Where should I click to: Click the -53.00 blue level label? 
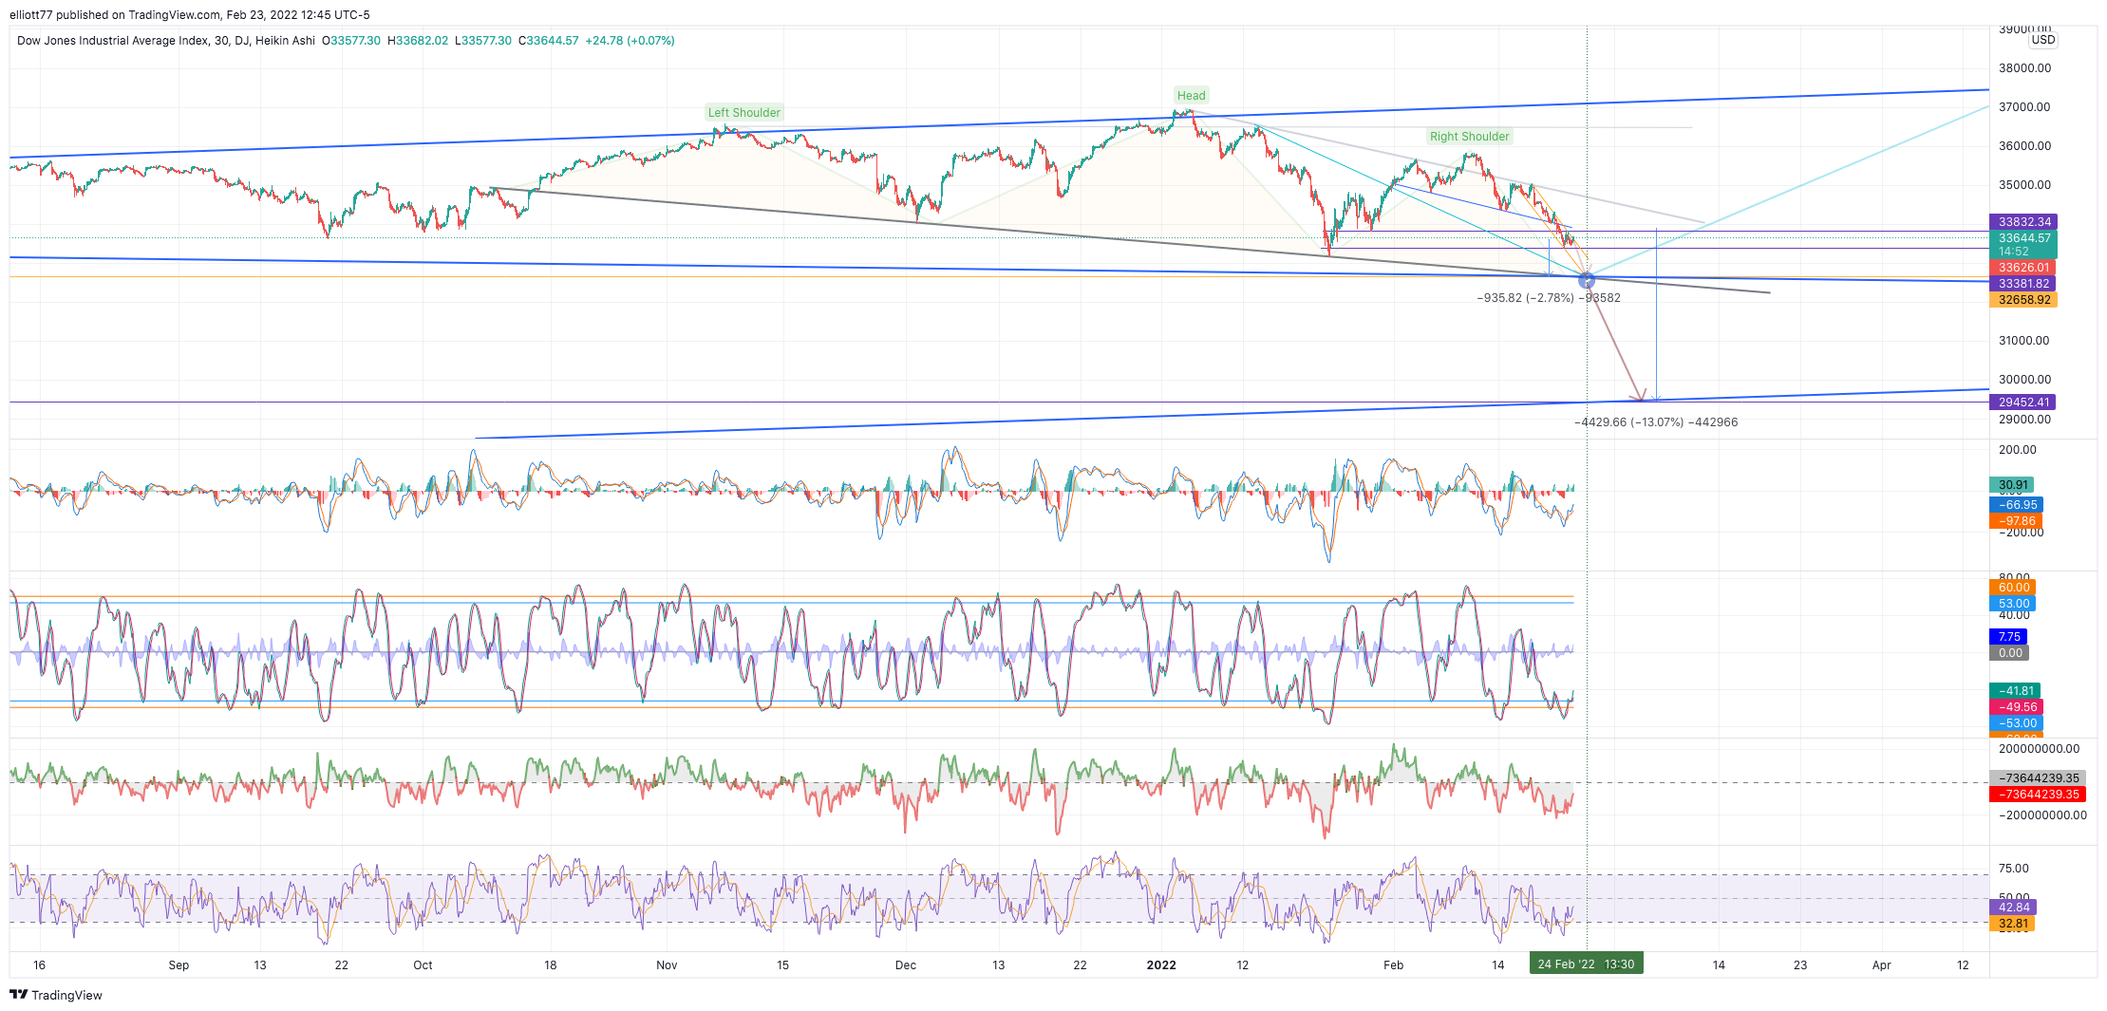(x=2016, y=723)
